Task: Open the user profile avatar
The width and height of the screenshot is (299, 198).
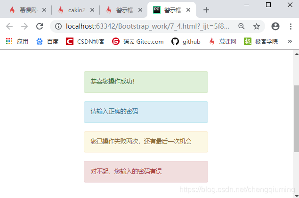Action: (x=275, y=26)
